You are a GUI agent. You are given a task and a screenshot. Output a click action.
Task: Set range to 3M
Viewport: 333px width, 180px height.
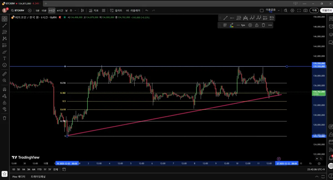(29, 169)
